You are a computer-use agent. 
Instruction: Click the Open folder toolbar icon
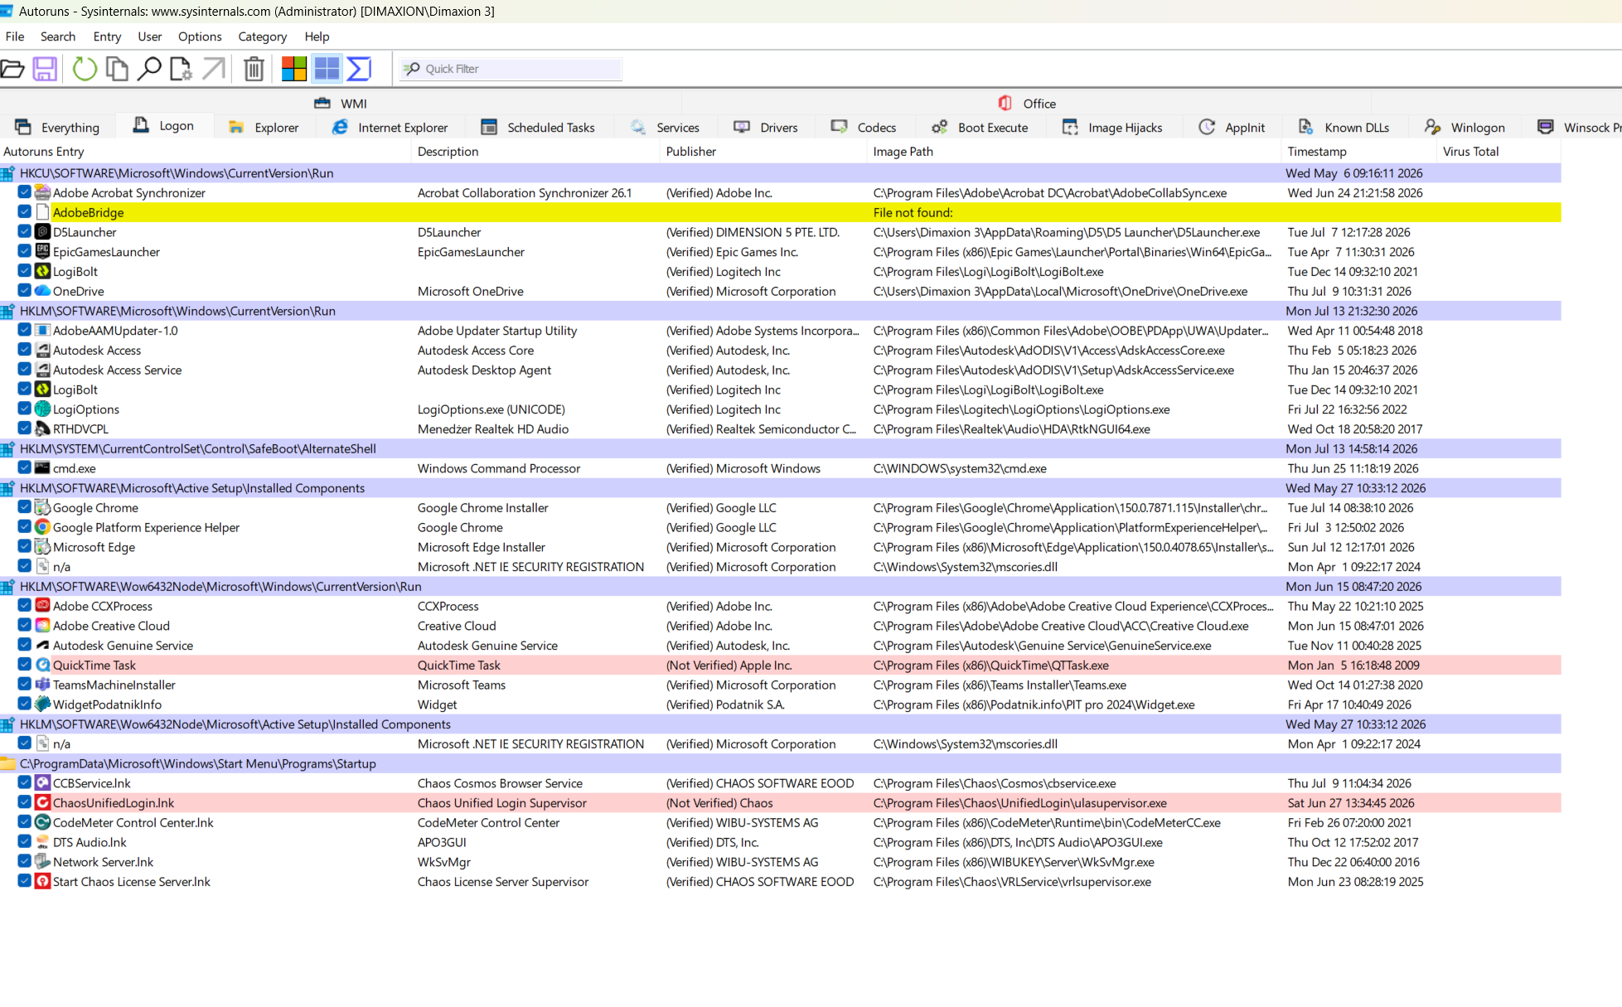(12, 69)
